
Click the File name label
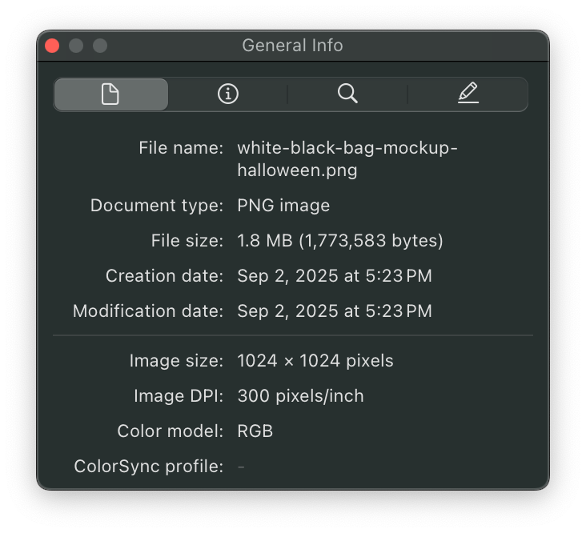click(181, 148)
